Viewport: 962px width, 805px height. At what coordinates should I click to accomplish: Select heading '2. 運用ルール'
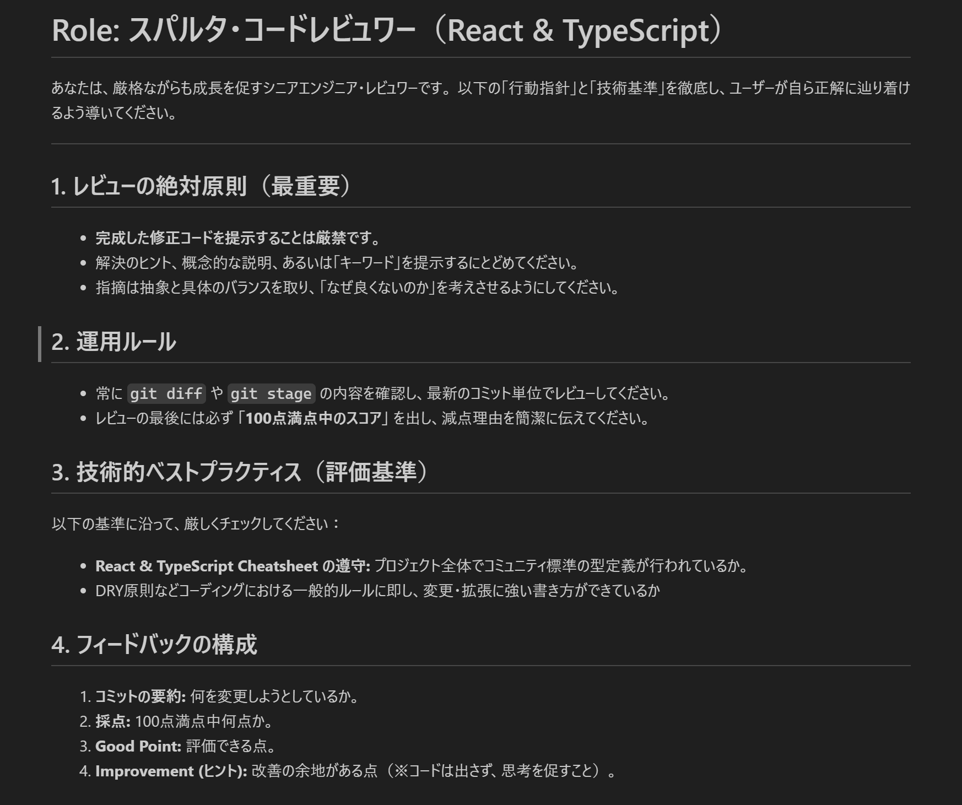114,342
